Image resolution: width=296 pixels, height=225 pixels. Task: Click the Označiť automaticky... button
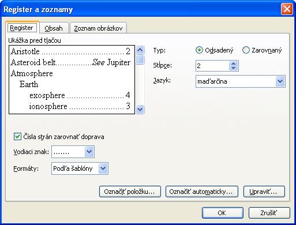tap(201, 192)
